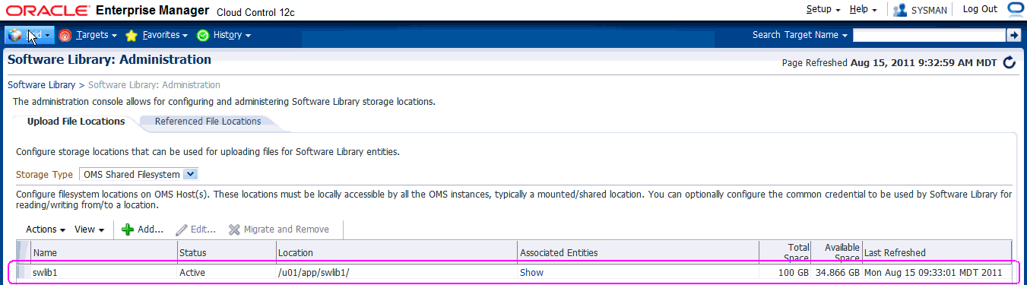This screenshot has width=1027, height=285.
Task: Expand the View dropdown menu
Action: click(90, 230)
